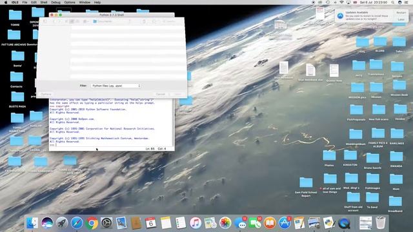Click Restart on the update notification
Viewport: 413px width, 232px height.
click(x=401, y=13)
